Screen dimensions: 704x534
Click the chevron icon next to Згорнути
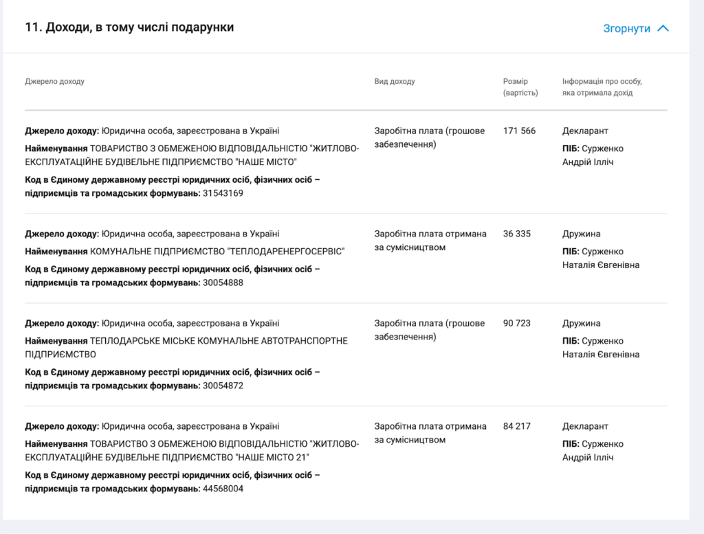point(663,28)
